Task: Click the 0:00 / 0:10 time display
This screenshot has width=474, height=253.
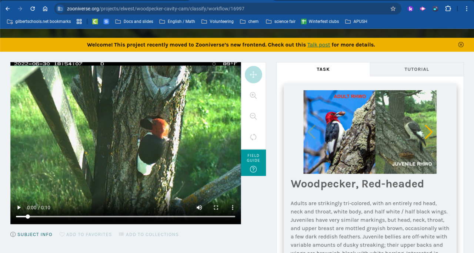Action: click(x=39, y=208)
